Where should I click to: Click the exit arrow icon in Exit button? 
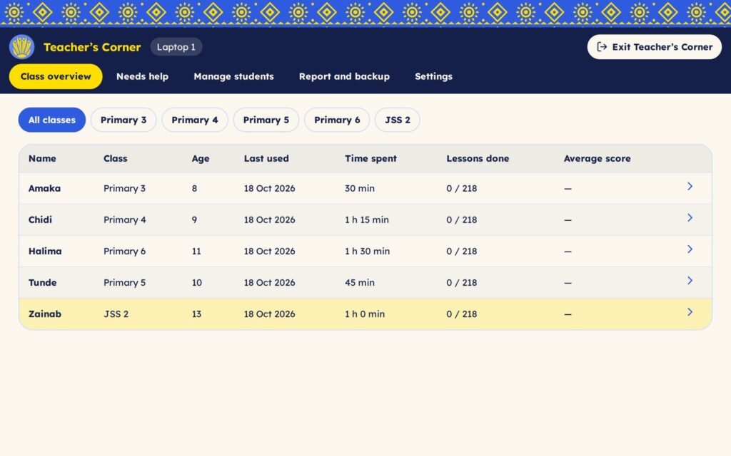pos(602,47)
